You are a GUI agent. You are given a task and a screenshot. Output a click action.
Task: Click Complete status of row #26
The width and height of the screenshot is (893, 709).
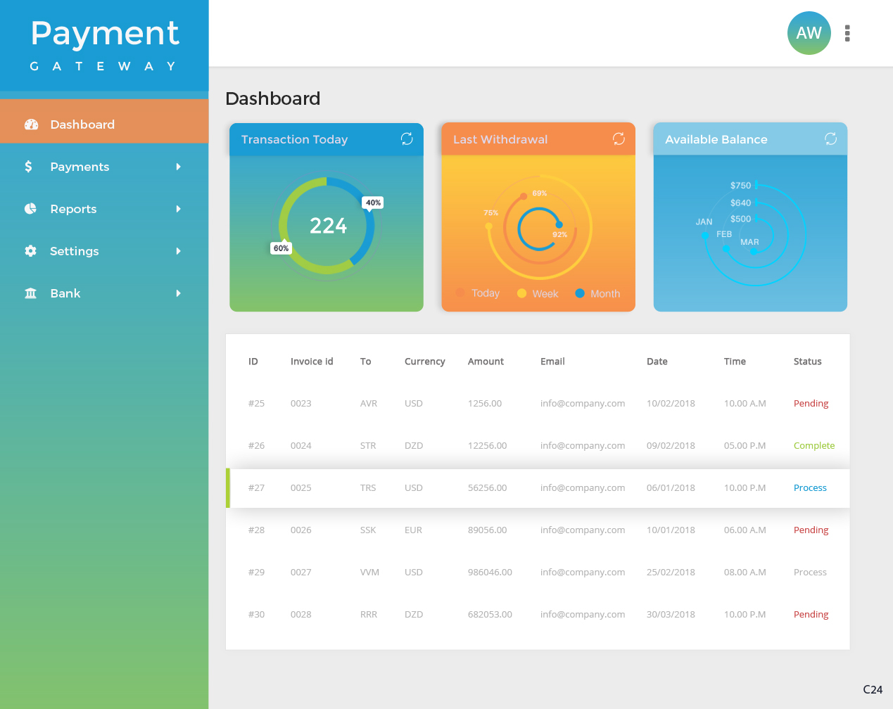[x=814, y=446]
